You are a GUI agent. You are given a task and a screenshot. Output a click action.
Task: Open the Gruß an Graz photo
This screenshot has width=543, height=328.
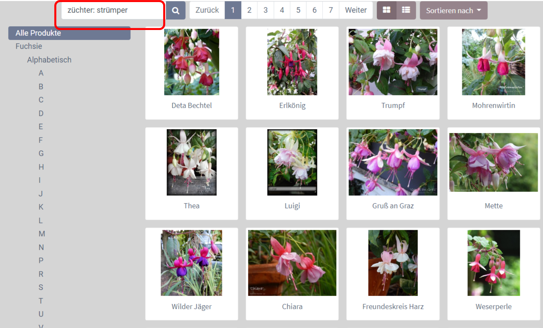[x=392, y=162]
